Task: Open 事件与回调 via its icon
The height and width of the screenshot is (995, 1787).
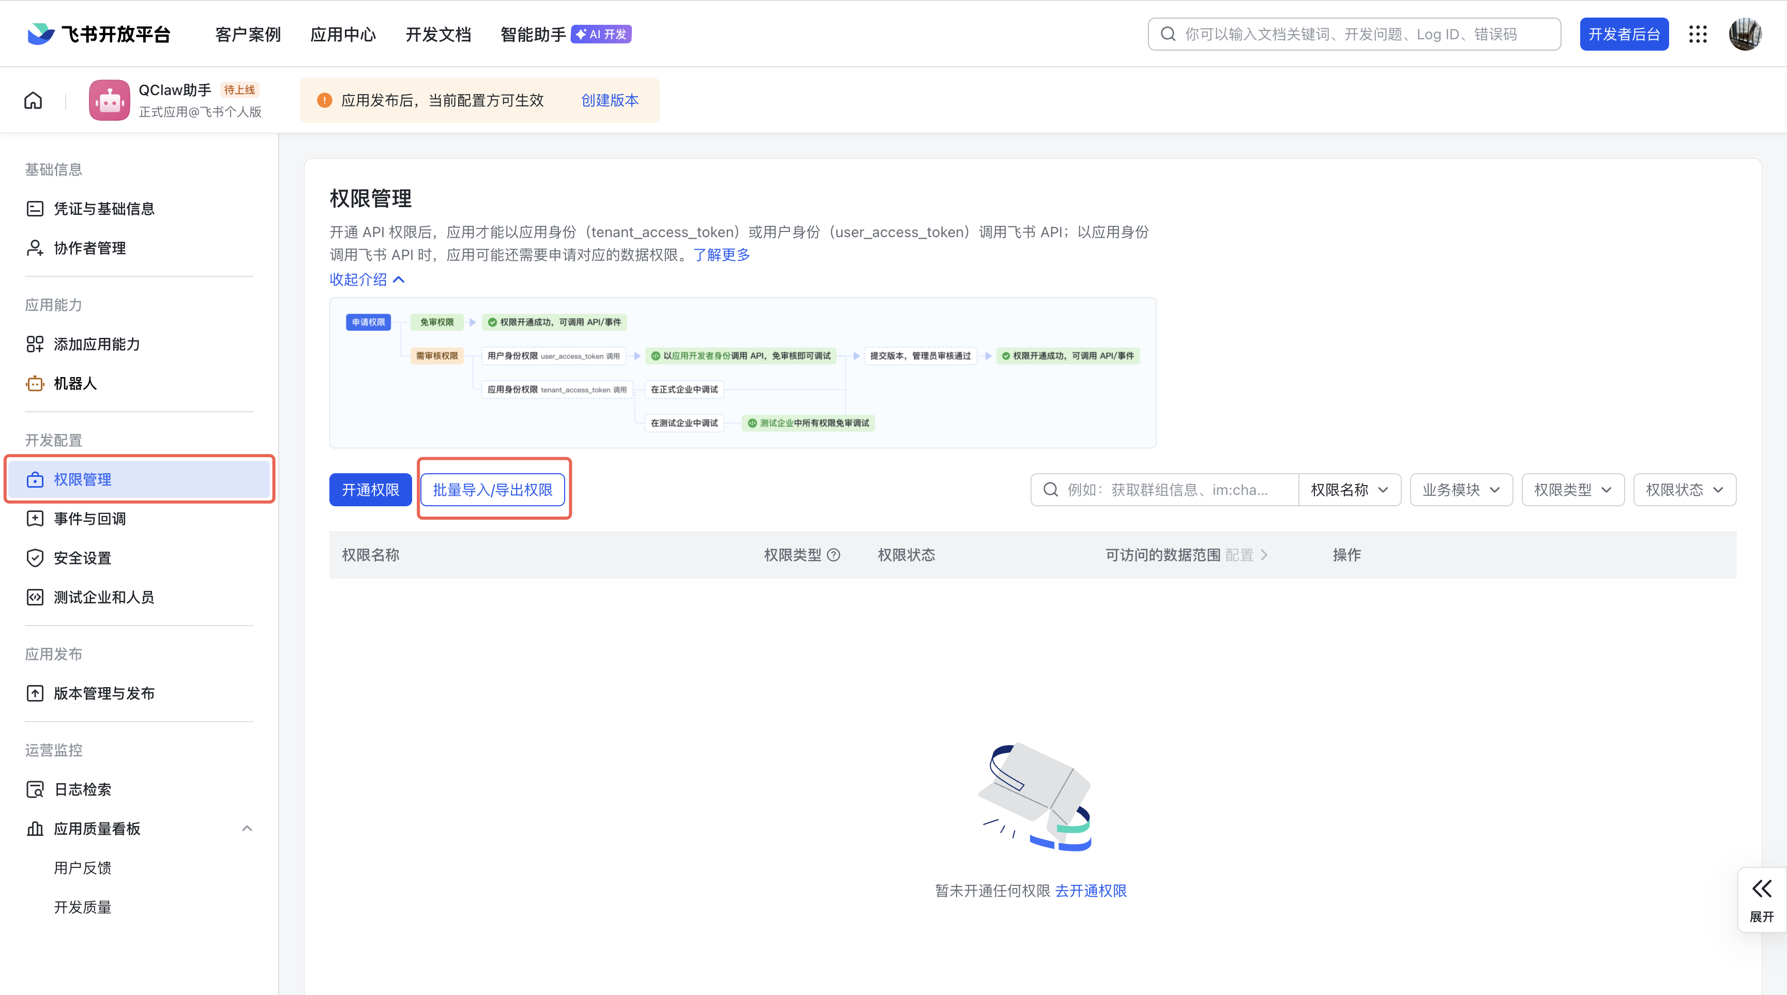Action: (35, 518)
